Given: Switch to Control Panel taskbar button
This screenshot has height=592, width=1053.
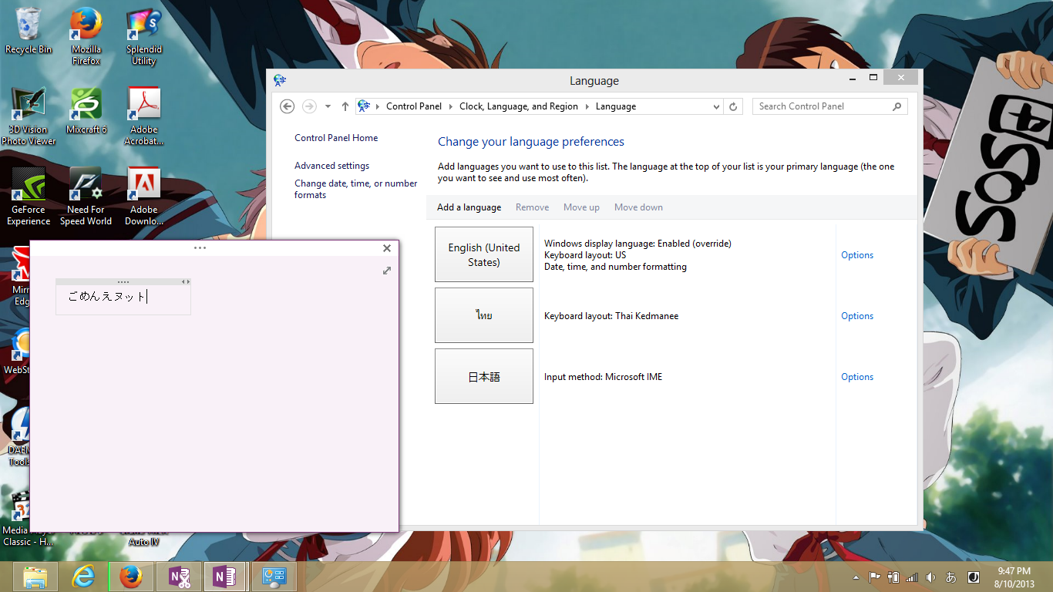Looking at the screenshot, I should click(x=274, y=577).
